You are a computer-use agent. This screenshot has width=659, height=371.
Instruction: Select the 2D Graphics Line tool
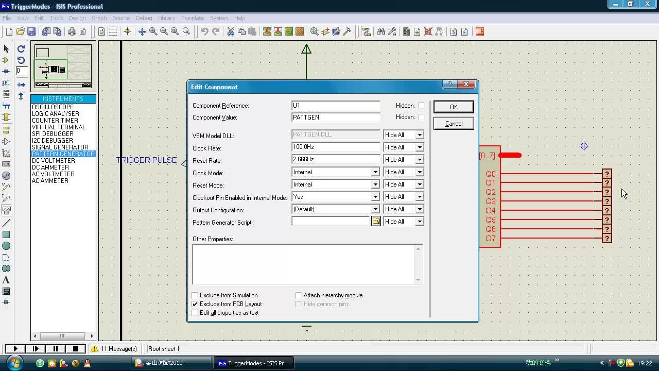point(6,223)
